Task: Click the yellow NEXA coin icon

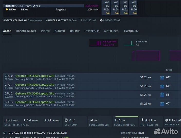Action: click(7, 9)
